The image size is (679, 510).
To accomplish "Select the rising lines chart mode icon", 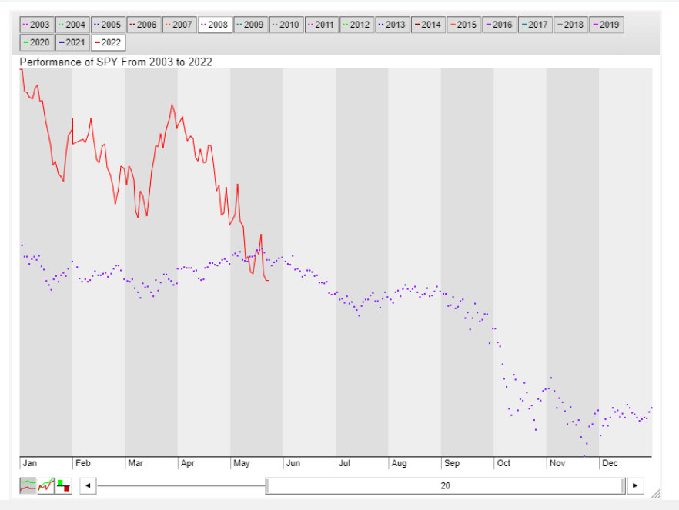I will 46,486.
